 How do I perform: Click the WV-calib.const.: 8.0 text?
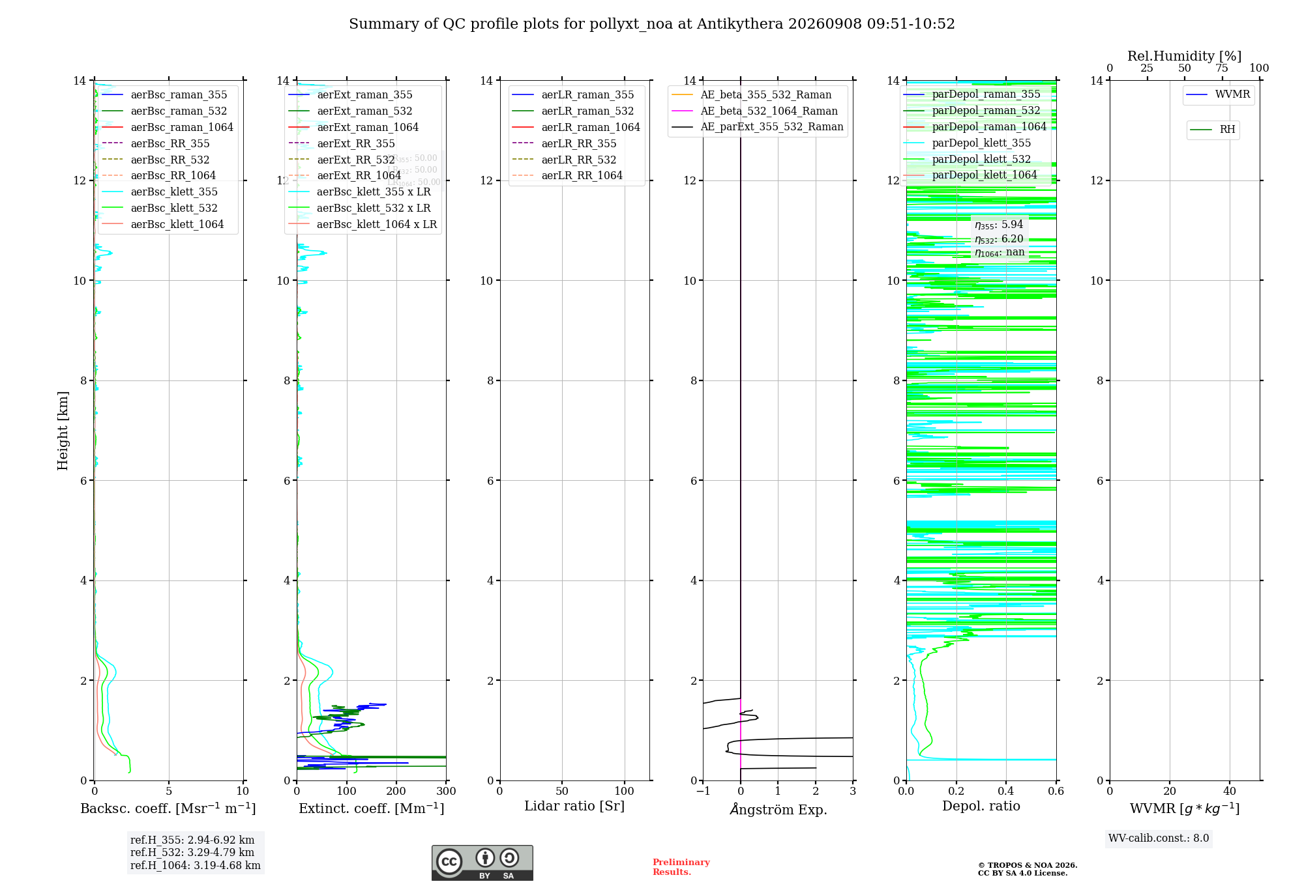point(1159,838)
